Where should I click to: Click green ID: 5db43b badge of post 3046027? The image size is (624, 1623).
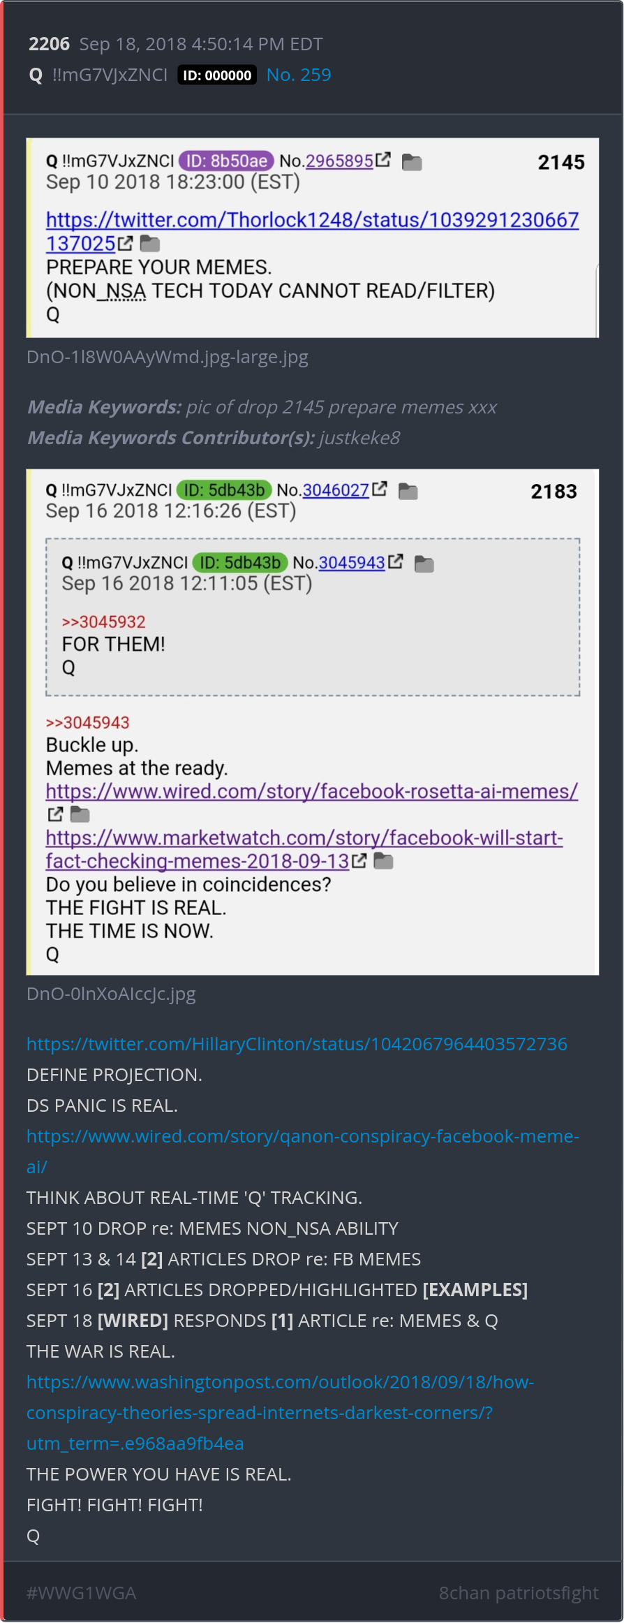pyautogui.click(x=224, y=490)
